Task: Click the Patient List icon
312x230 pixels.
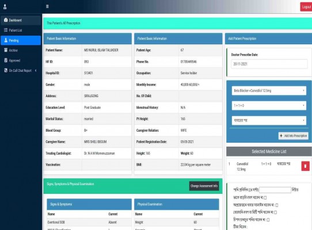Action: (x=6, y=30)
